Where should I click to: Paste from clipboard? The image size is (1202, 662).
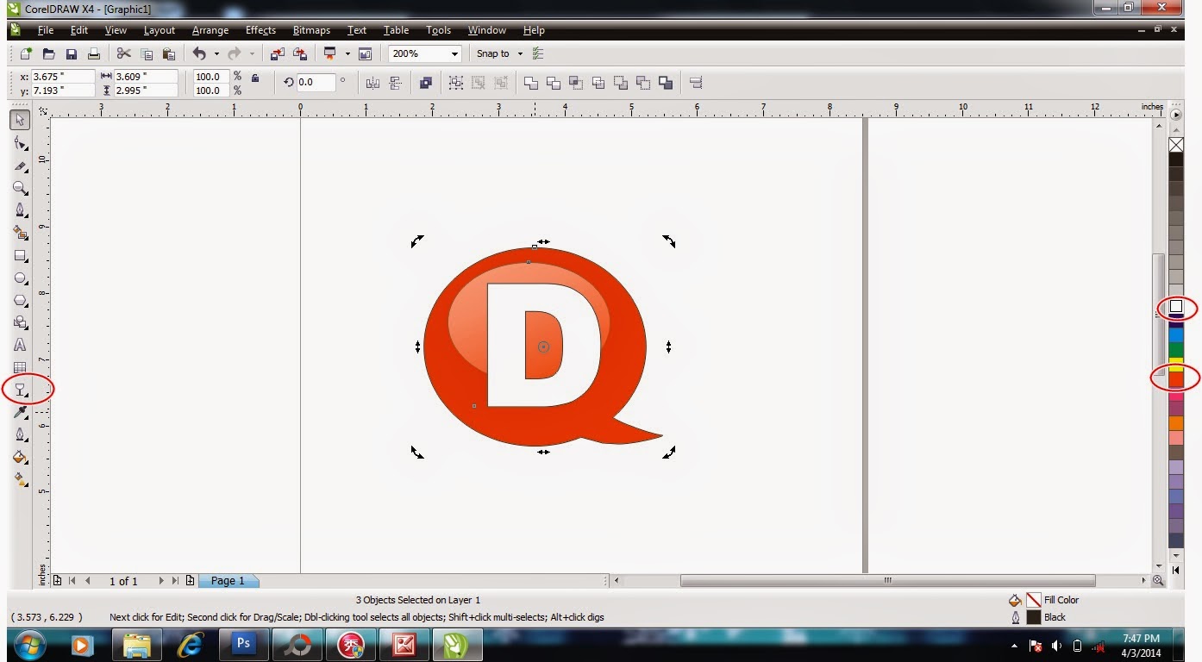click(x=168, y=53)
